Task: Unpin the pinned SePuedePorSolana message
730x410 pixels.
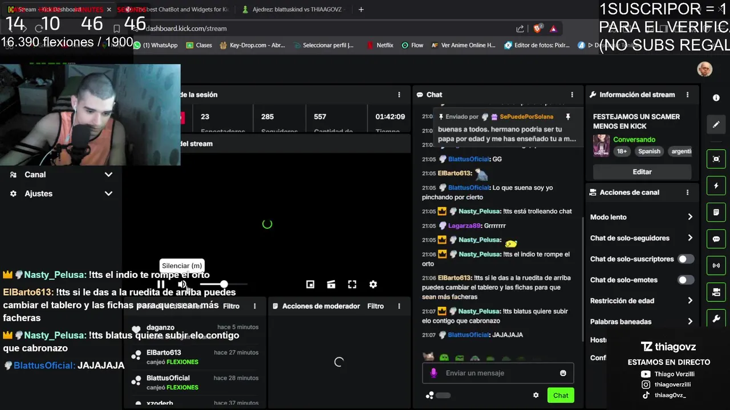Action: click(x=567, y=117)
